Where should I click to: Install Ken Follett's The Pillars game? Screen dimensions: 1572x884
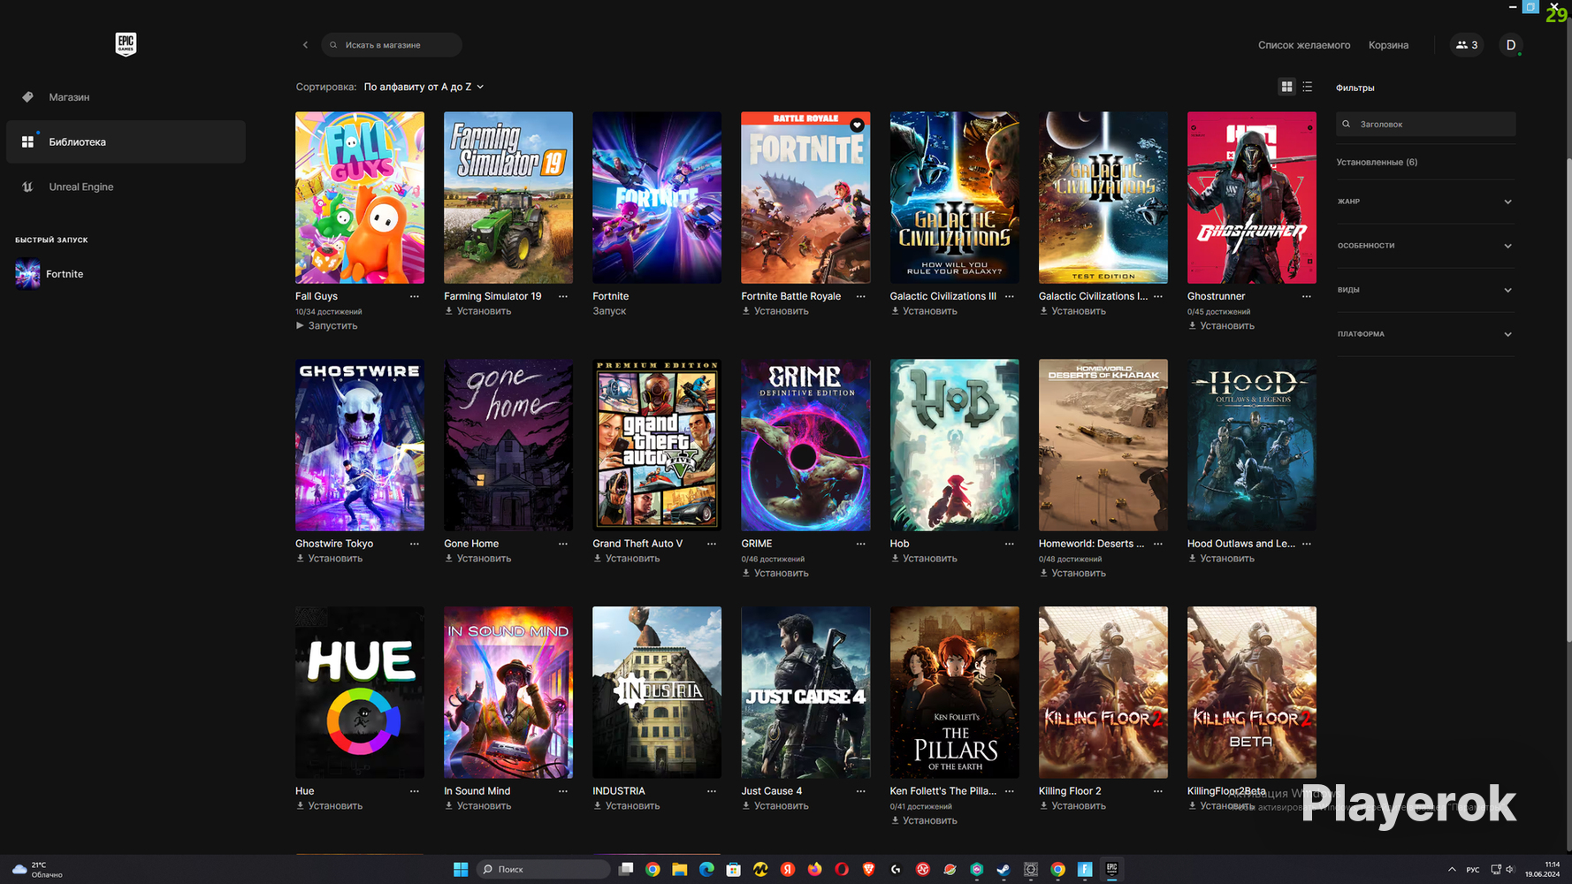pos(924,821)
